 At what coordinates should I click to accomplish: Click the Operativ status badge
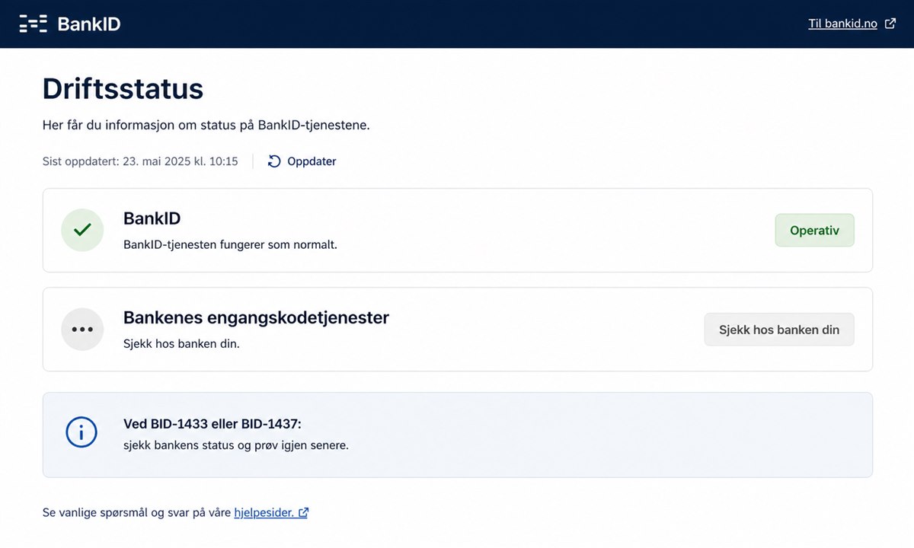point(814,231)
